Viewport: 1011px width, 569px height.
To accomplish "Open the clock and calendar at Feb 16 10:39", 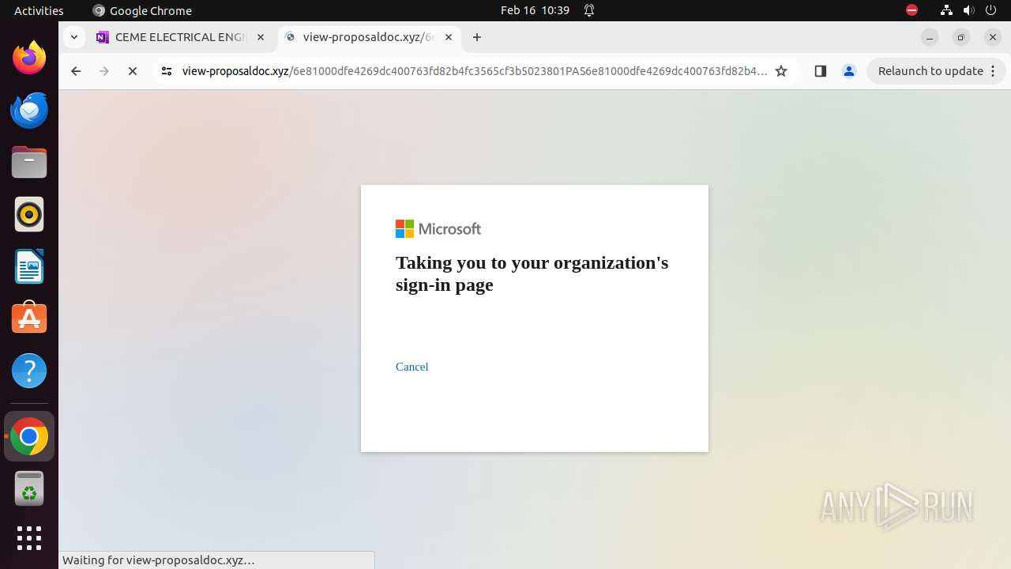I will coord(535,10).
